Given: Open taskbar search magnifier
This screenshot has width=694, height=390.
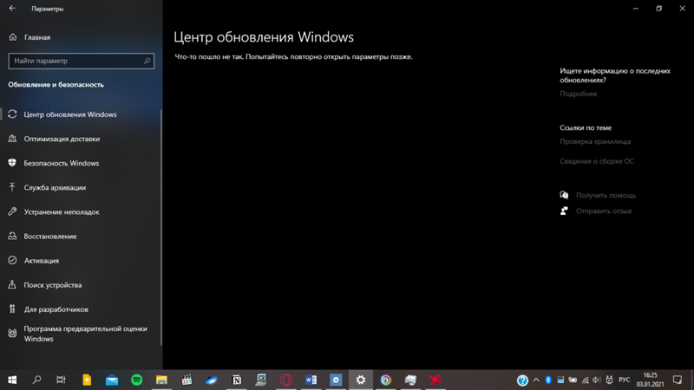Looking at the screenshot, I should (x=37, y=380).
